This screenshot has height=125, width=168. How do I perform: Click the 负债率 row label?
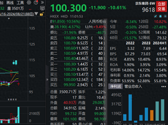point(115,81)
